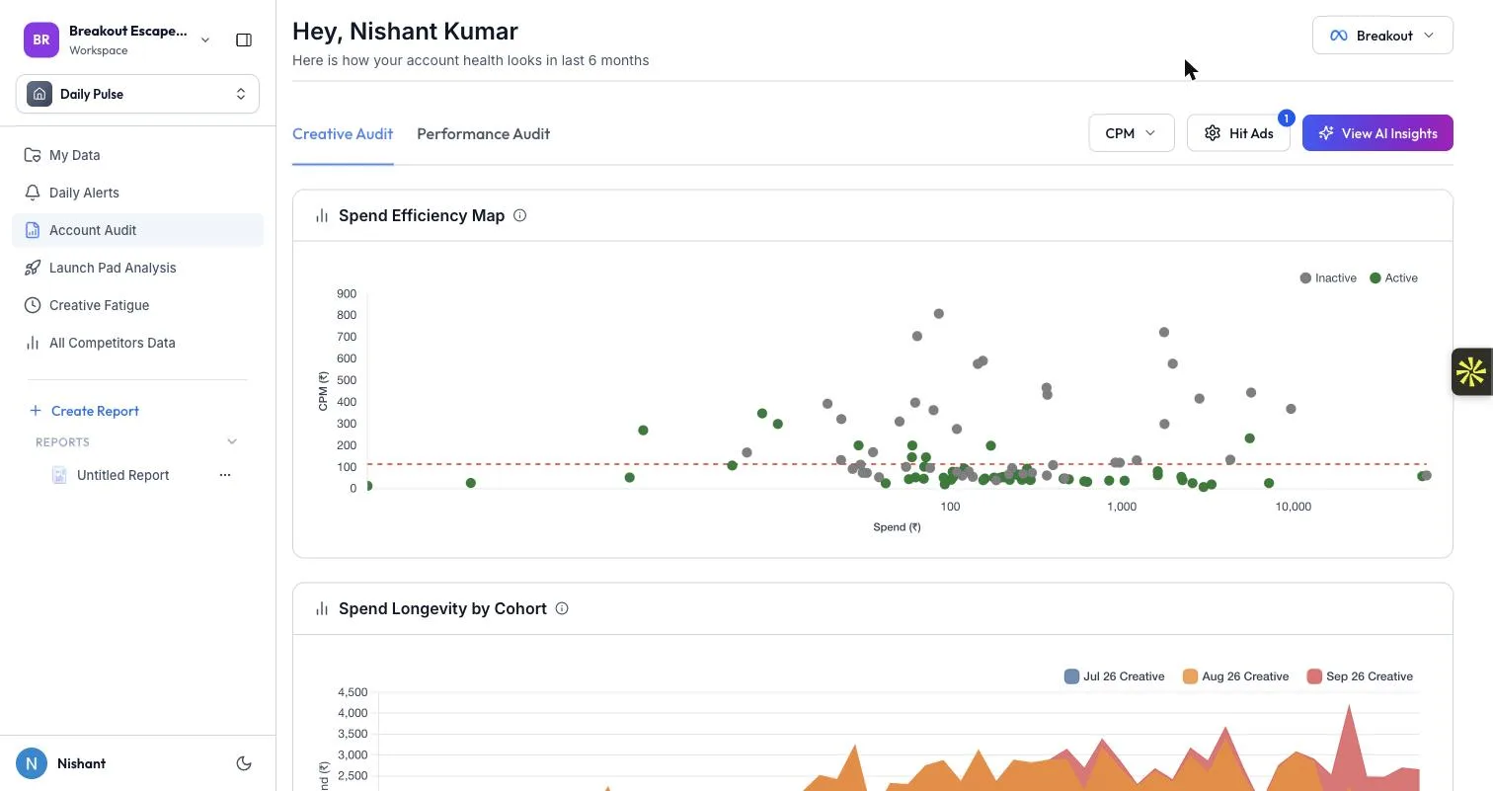This screenshot has width=1493, height=791.
Task: Open the Breakout account dropdown
Action: point(1382,36)
